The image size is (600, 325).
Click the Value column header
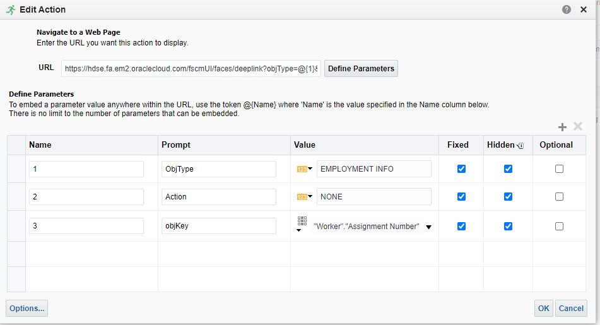[x=365, y=145]
